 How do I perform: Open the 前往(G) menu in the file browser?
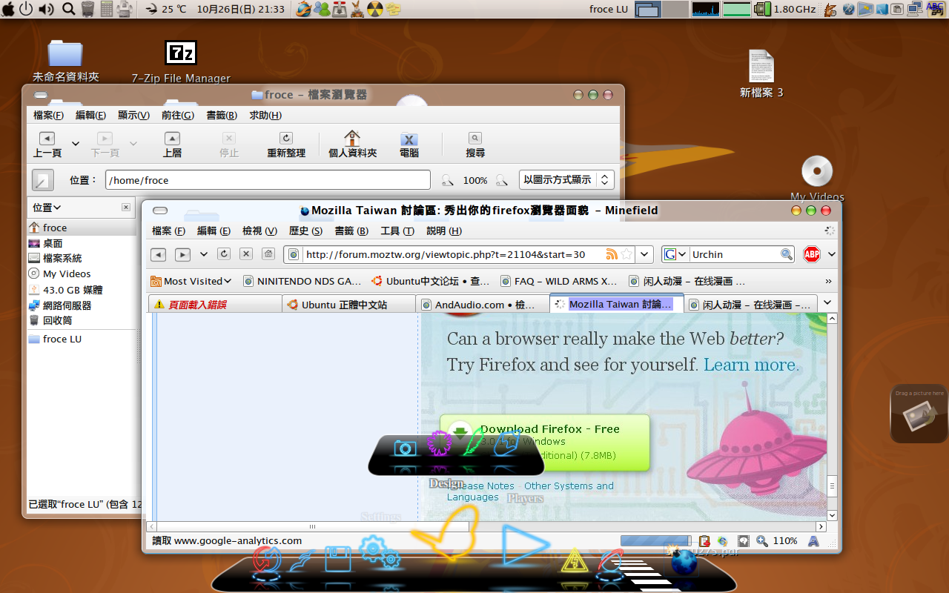tap(178, 115)
